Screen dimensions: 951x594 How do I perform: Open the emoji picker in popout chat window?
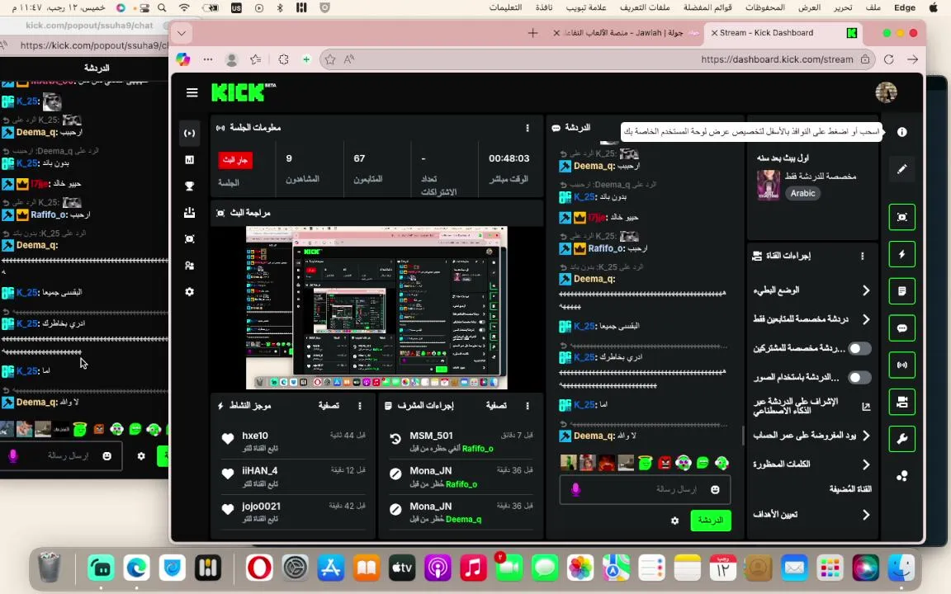(106, 455)
